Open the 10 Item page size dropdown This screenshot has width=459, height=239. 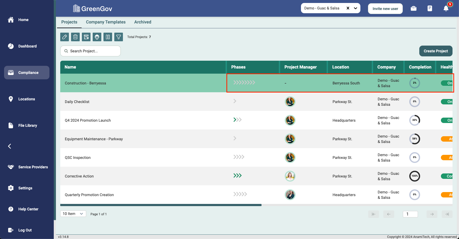point(73,214)
